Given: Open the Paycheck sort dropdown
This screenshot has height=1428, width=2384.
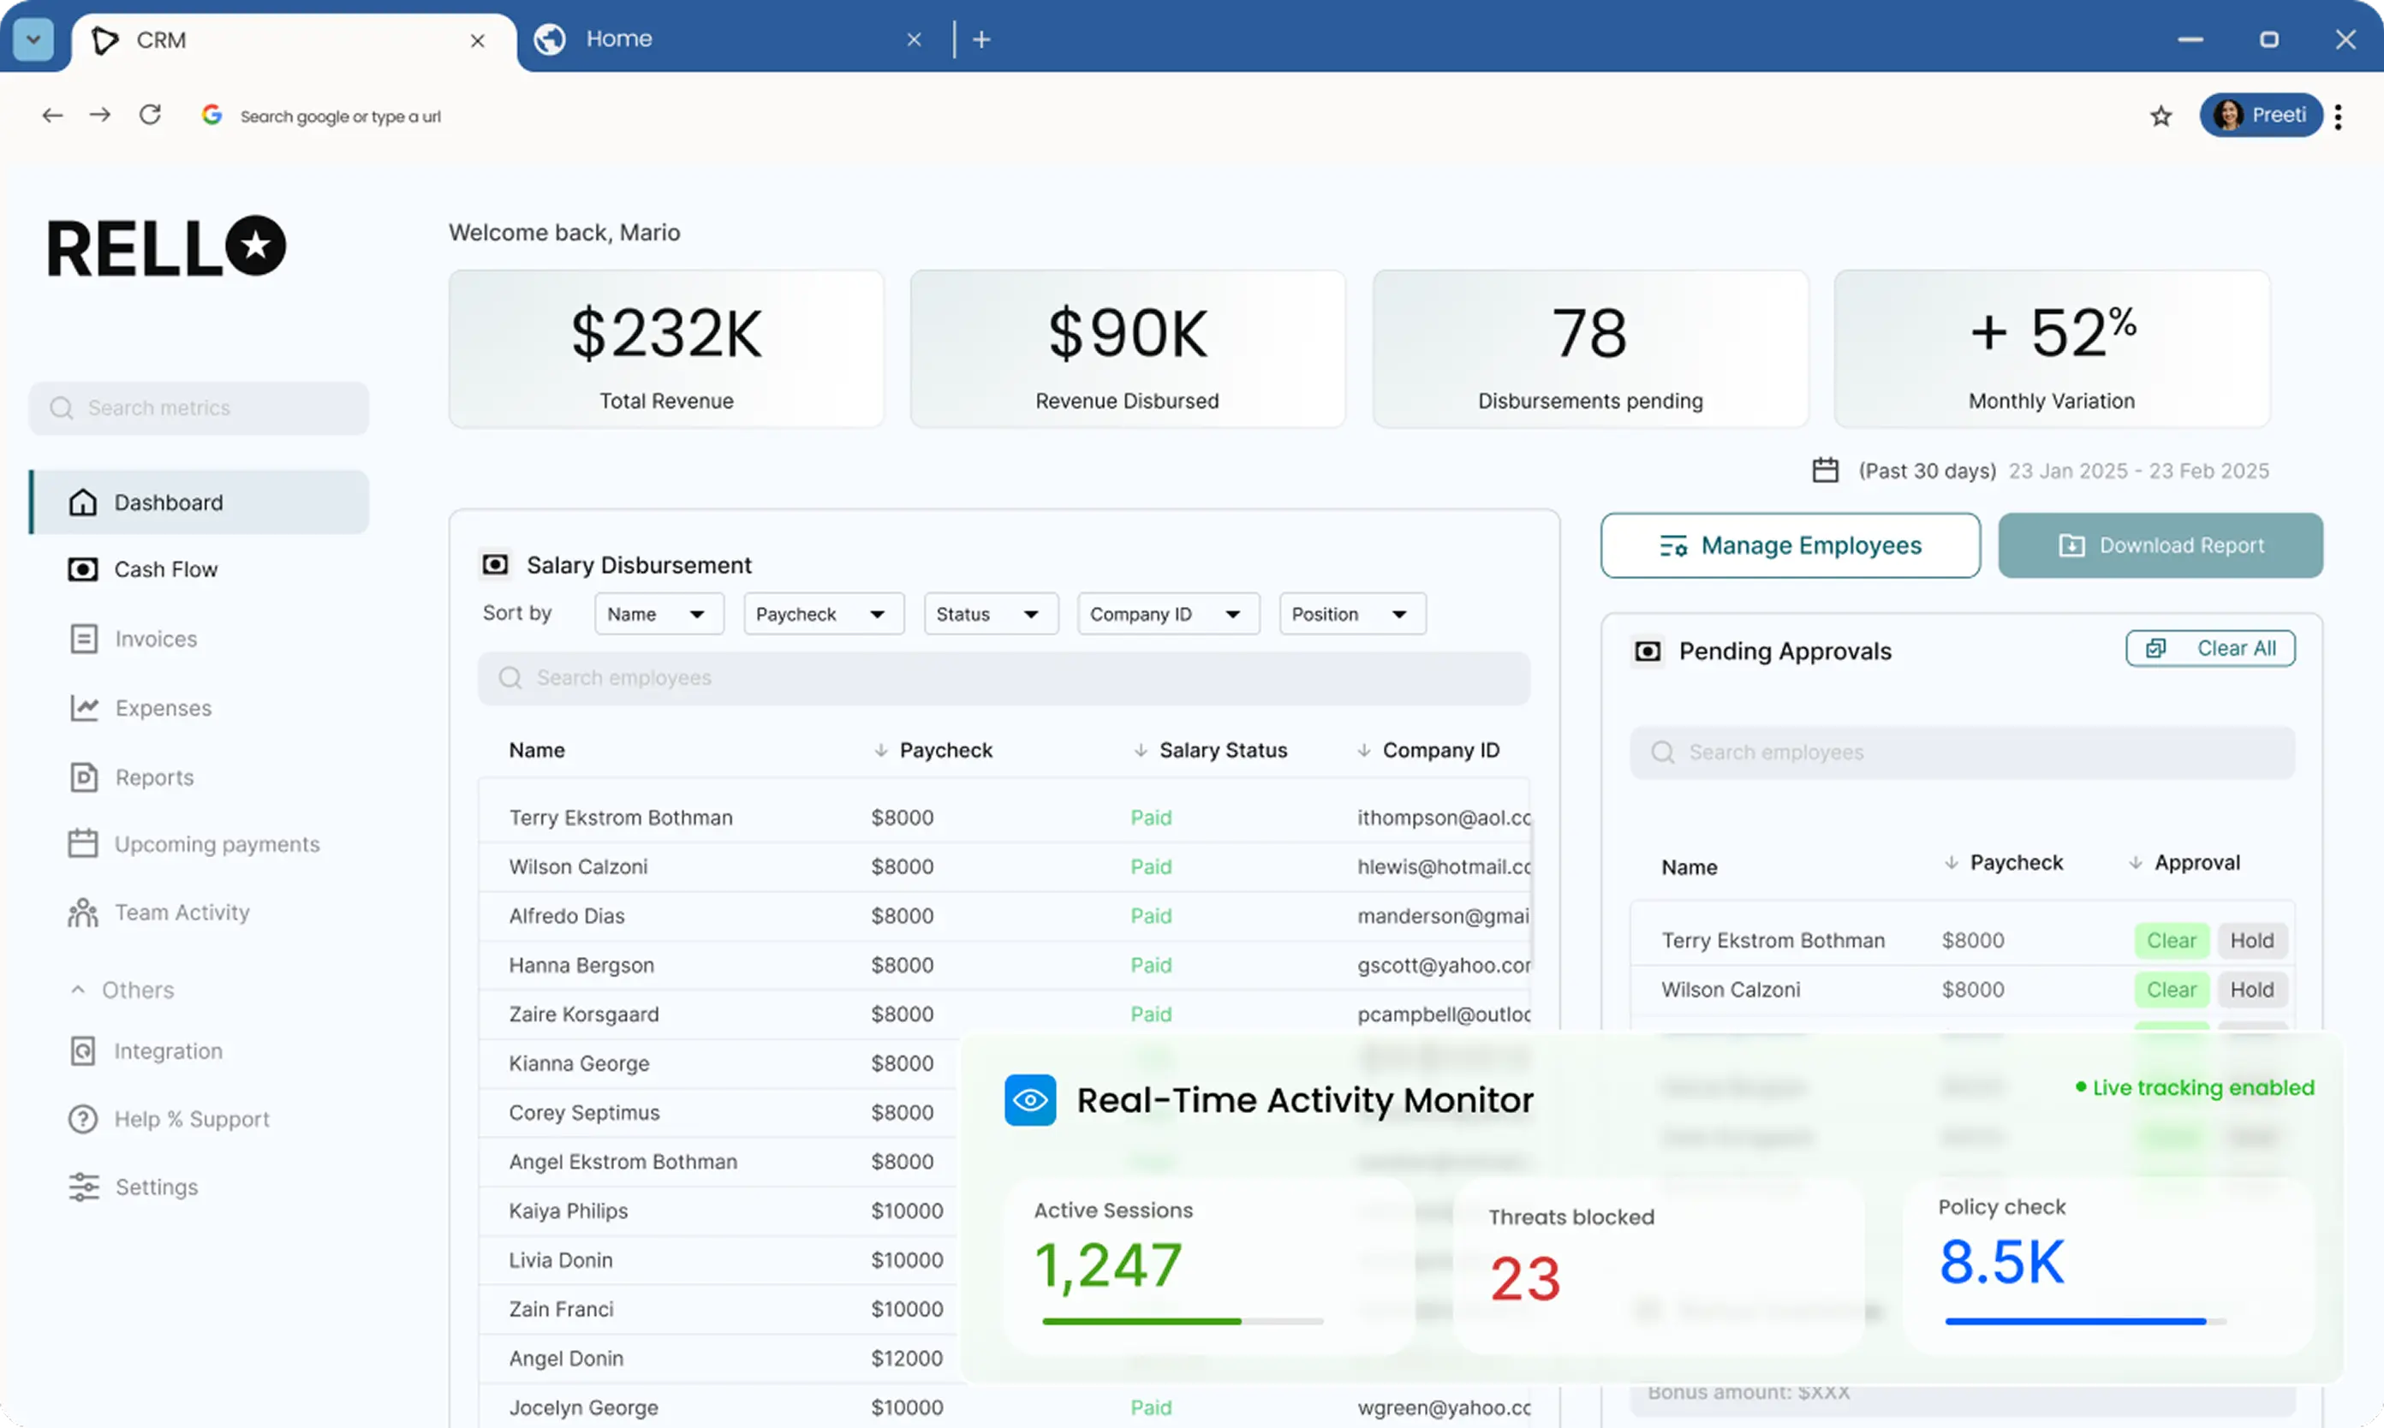Looking at the screenshot, I should click(823, 613).
